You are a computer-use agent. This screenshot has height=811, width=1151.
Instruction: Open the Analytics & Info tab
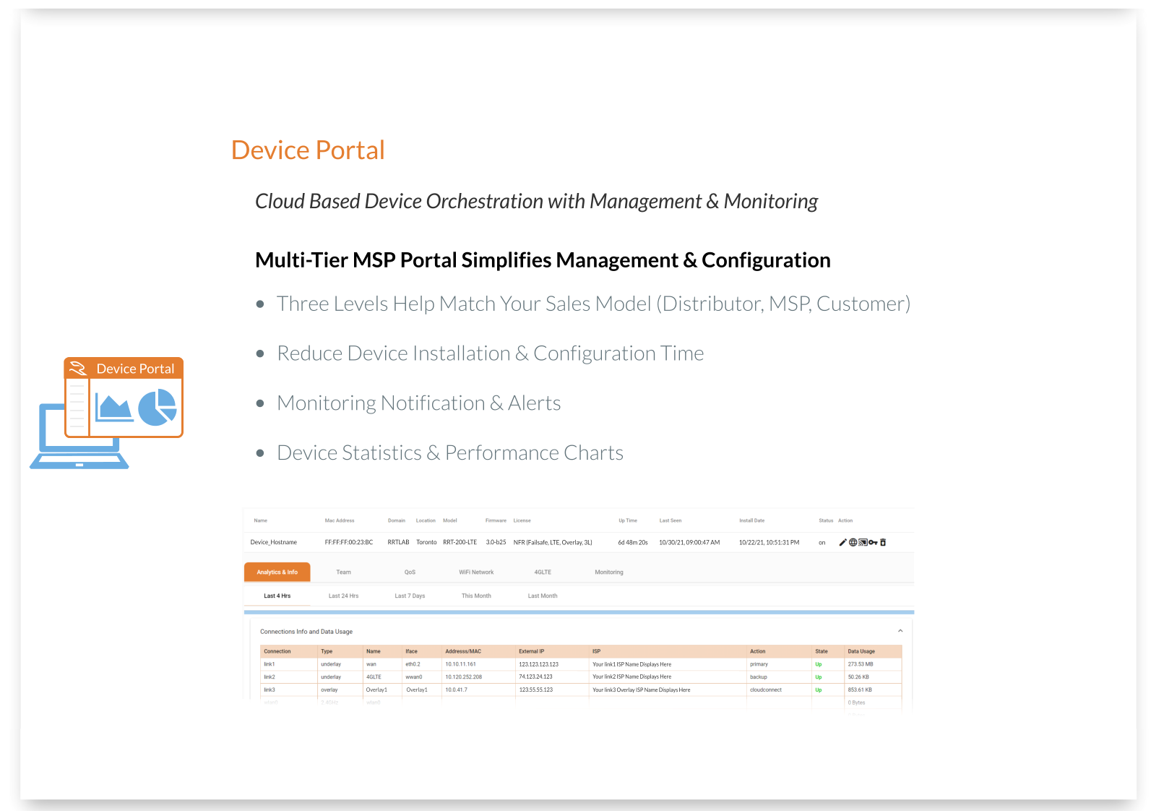(277, 572)
